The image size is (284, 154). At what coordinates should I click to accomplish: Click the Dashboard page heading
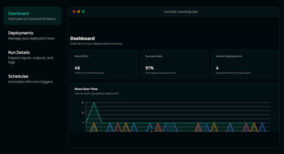[x=82, y=38]
